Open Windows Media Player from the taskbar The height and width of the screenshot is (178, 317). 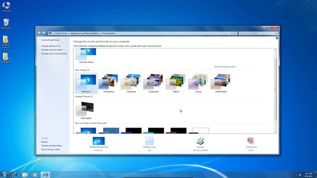point(35,175)
